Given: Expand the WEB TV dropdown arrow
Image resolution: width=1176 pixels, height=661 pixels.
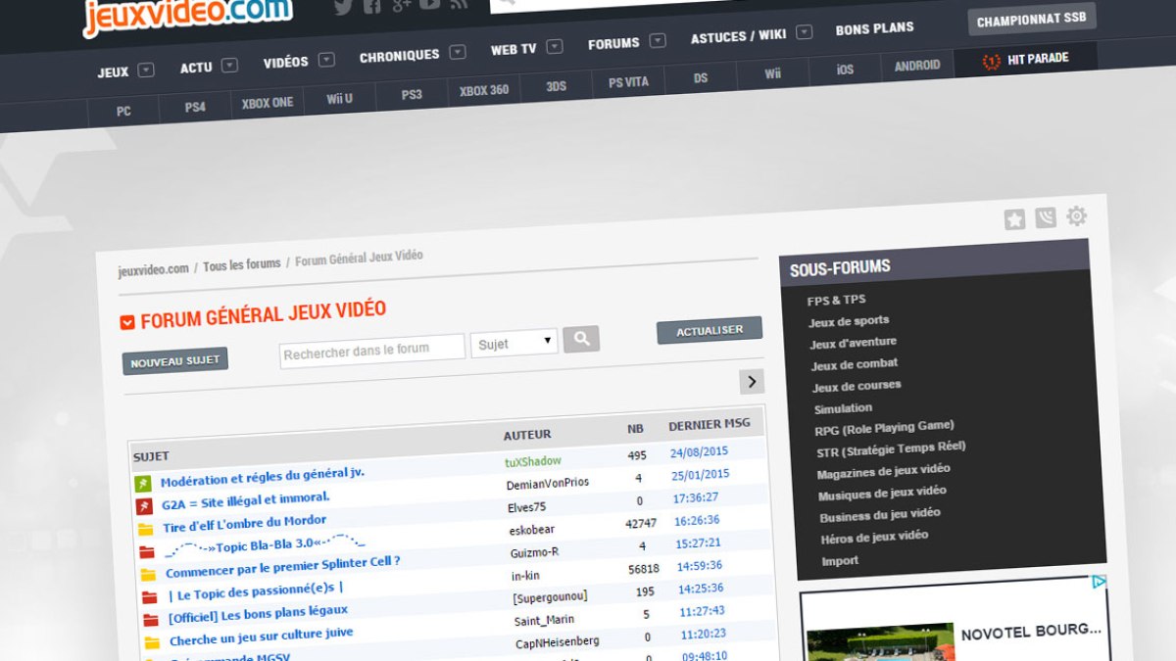Looking at the screenshot, I should tap(555, 46).
